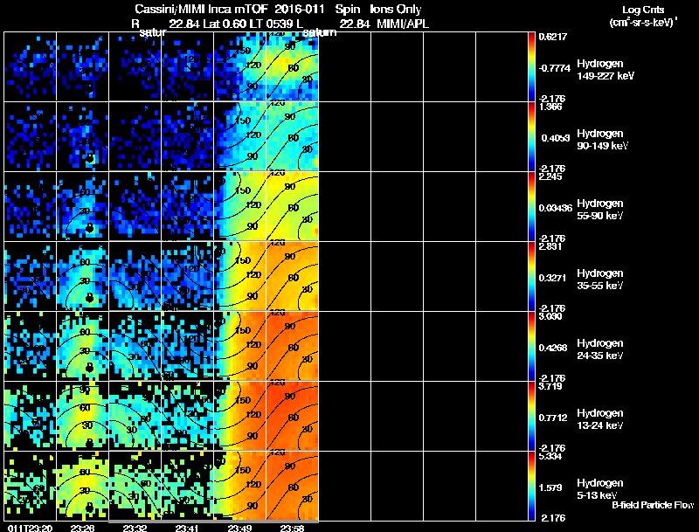Click the '2.245' colorbar value

(x=550, y=176)
